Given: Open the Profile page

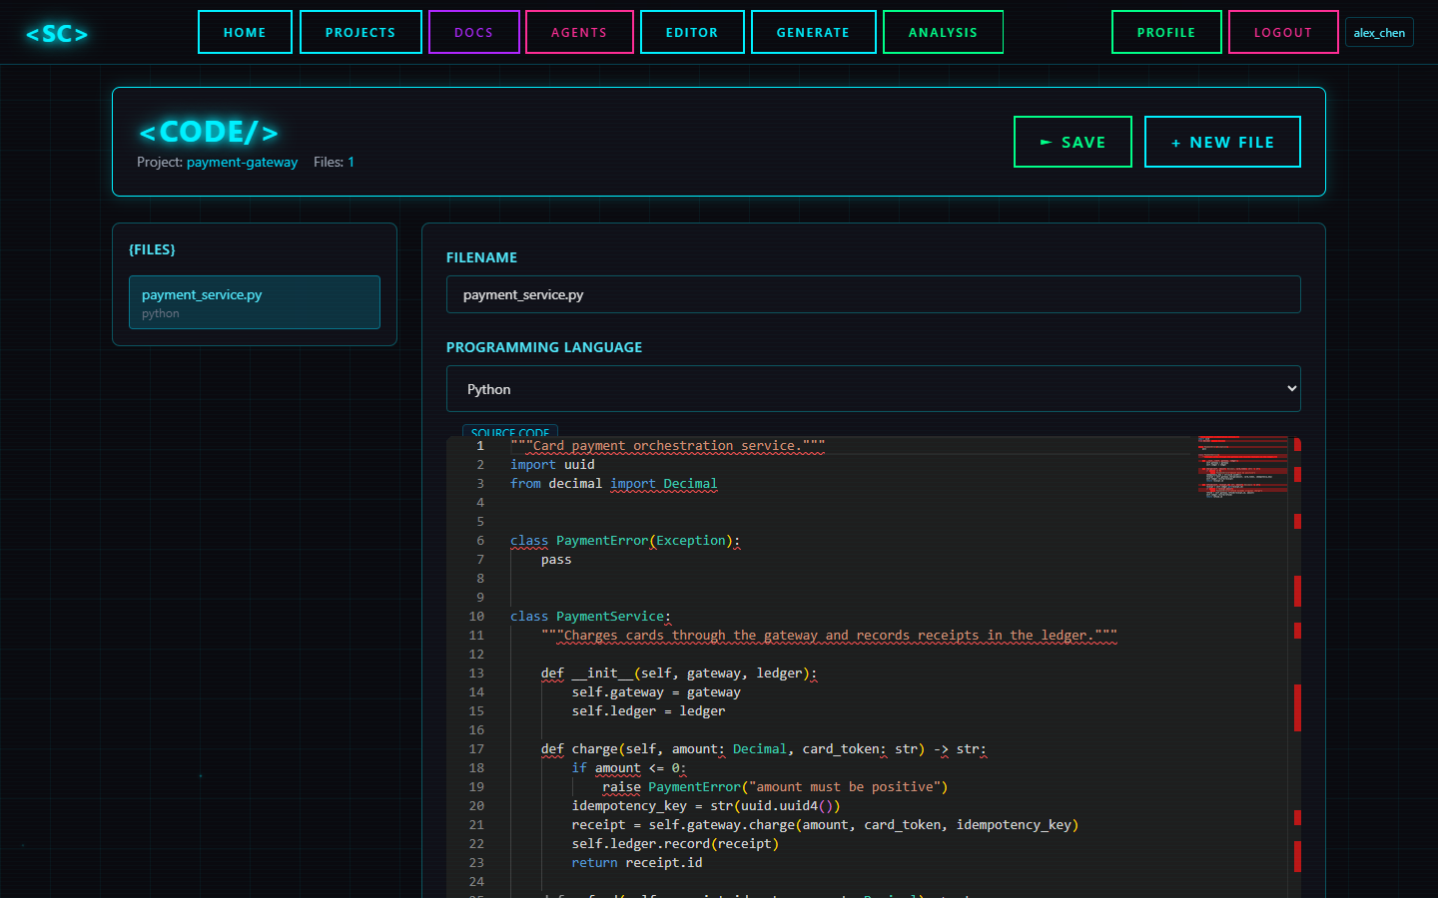Looking at the screenshot, I should pyautogui.click(x=1166, y=32).
